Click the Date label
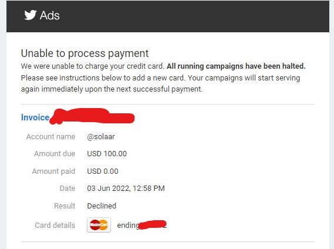Screen dimensions: 334x249 tap(68, 189)
